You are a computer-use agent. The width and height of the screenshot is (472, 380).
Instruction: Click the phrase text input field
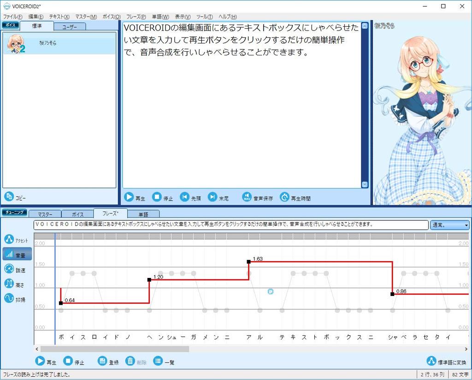[230, 225]
